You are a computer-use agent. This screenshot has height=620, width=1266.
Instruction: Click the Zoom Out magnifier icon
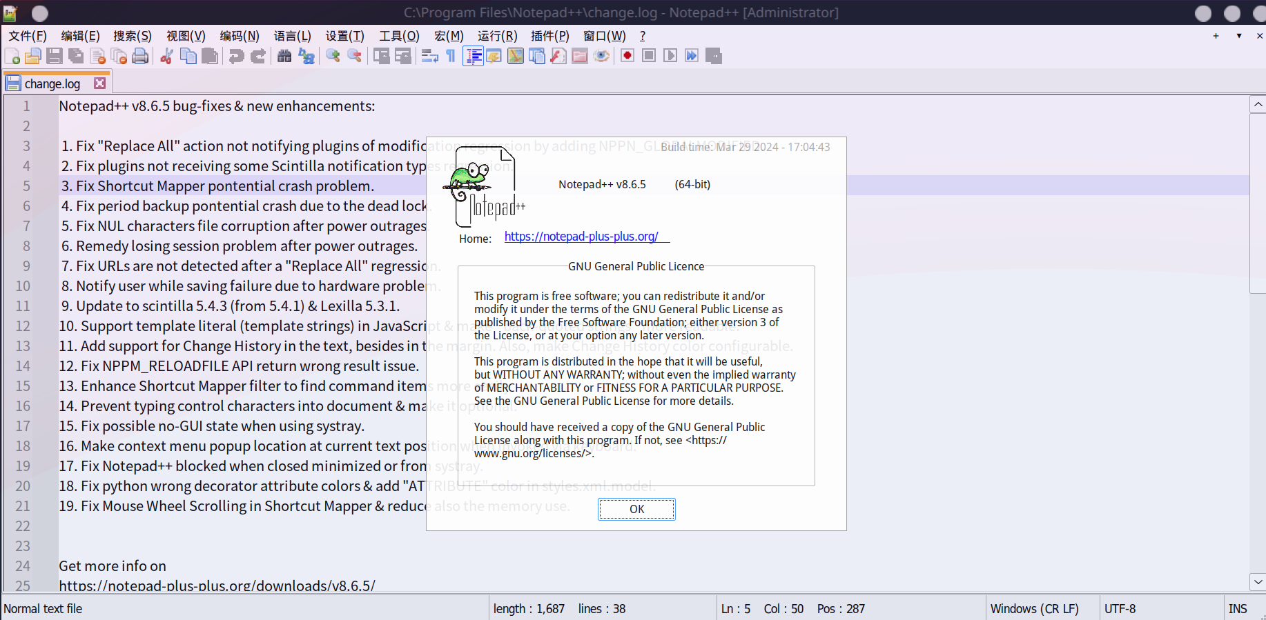(354, 56)
